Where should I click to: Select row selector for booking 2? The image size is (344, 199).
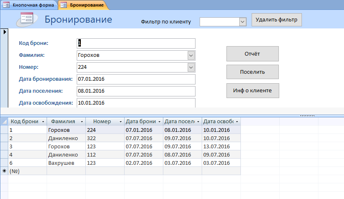[4, 138]
